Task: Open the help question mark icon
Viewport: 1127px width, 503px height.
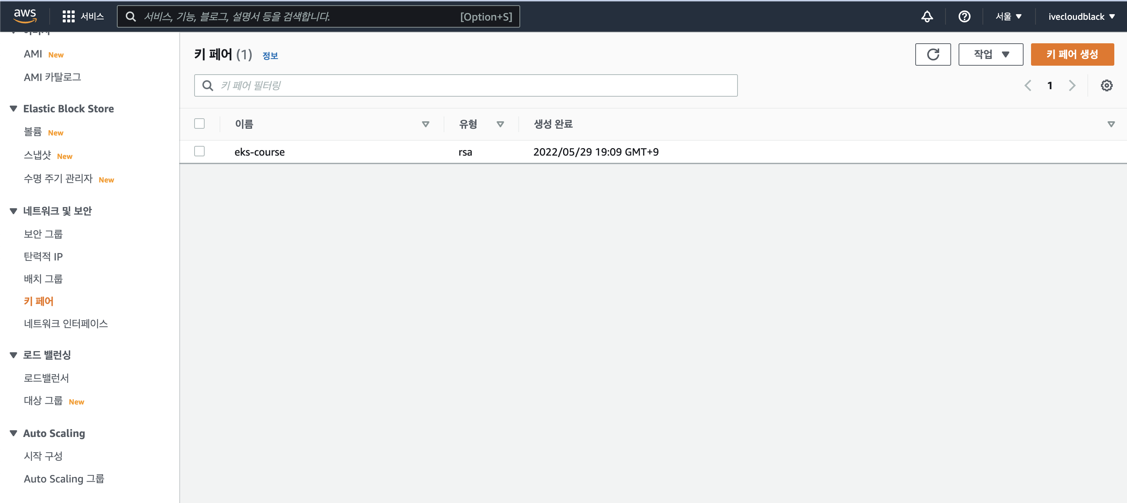Action: pos(964,16)
